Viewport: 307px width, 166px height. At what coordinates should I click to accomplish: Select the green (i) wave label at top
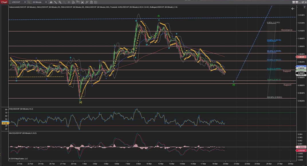(x=159, y=16)
